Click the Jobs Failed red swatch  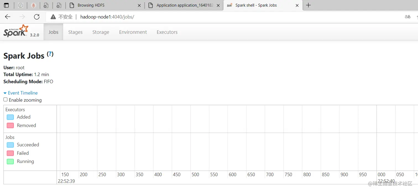10,153
